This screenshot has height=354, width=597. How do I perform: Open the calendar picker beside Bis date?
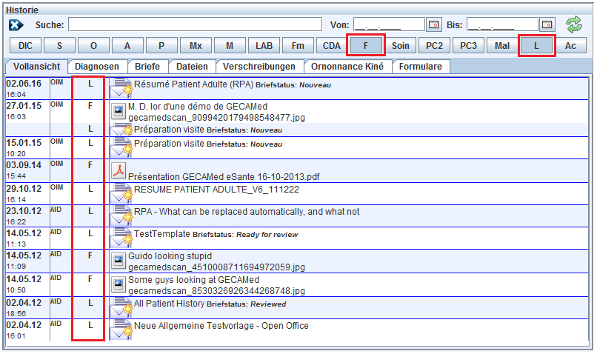[547, 24]
